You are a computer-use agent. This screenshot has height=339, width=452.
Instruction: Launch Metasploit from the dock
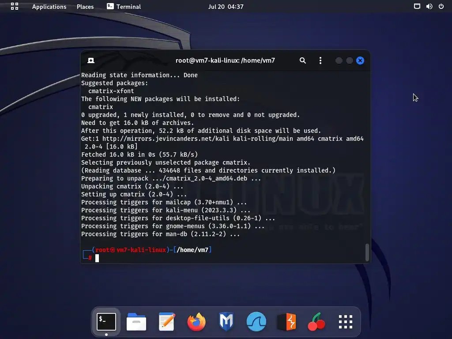pos(226,321)
